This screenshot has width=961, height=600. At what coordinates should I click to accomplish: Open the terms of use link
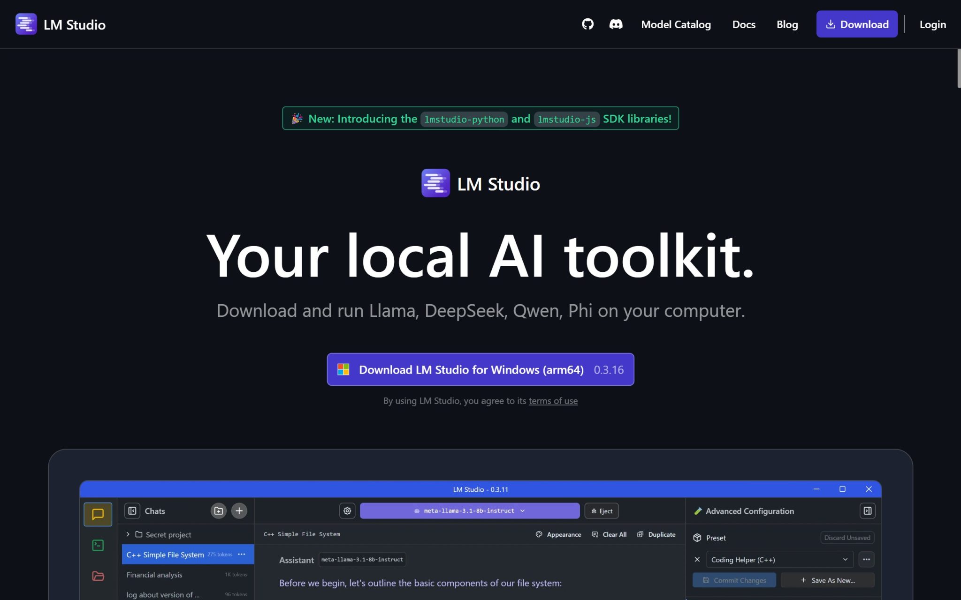pyautogui.click(x=553, y=401)
